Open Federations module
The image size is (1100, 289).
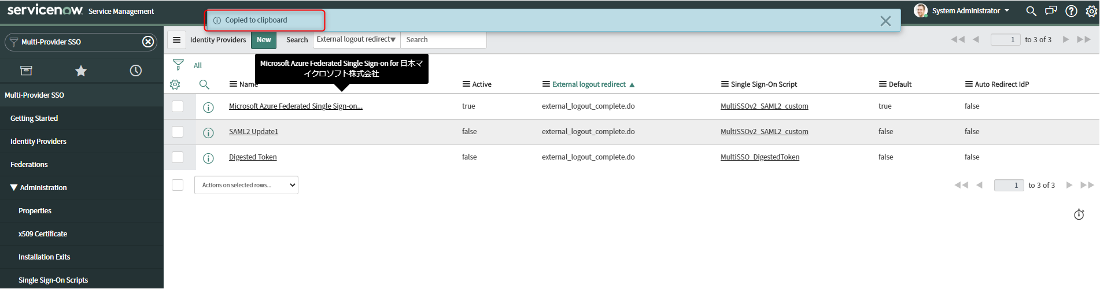(29, 165)
